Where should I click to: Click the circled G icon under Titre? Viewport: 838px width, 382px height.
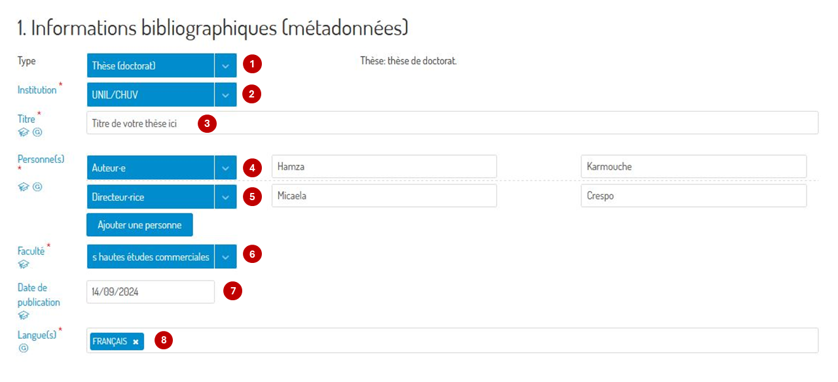37,132
